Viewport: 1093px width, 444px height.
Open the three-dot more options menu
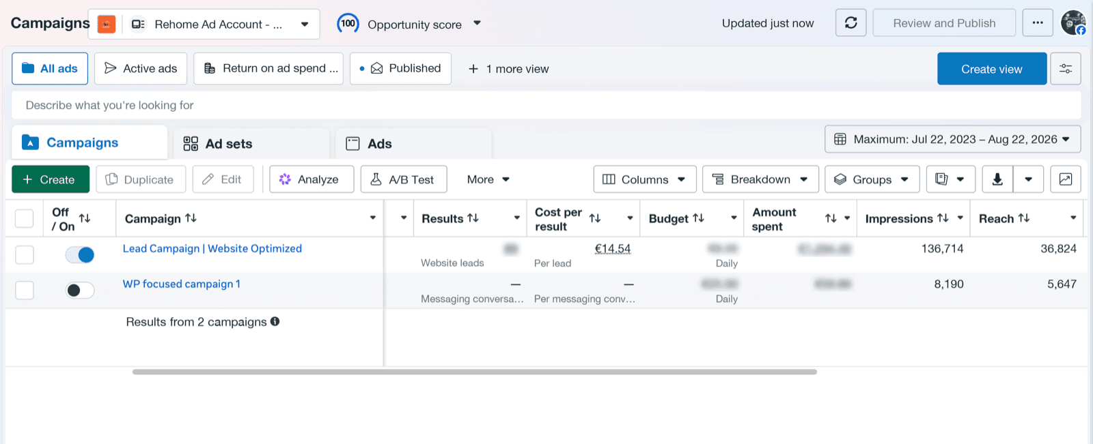1038,23
